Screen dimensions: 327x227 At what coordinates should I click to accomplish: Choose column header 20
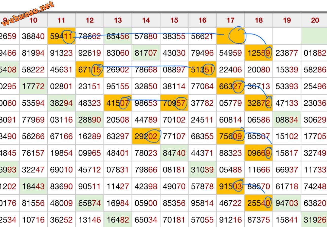[x=315, y=20]
